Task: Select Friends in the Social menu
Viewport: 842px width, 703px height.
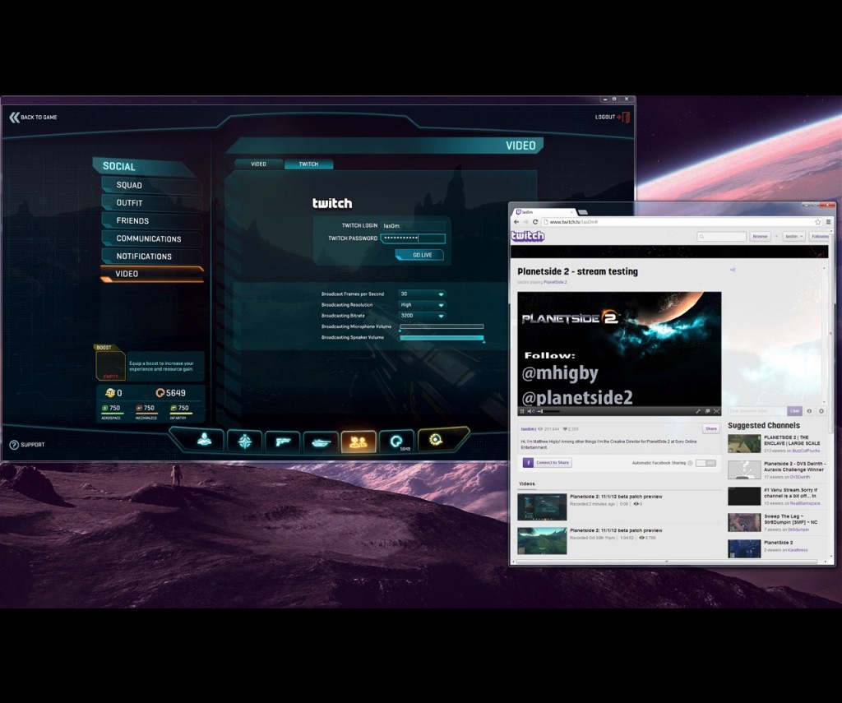Action: 132,220
